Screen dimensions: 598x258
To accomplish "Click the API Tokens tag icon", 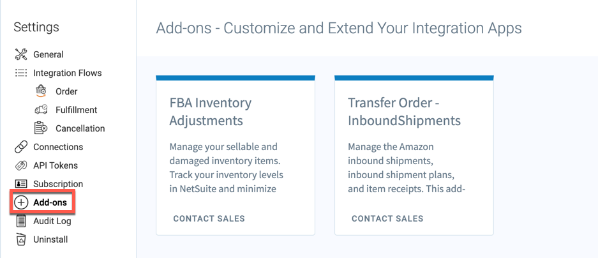I will click(21, 165).
